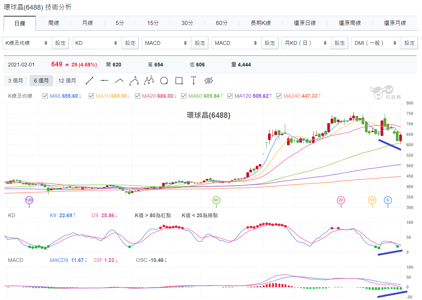Open the KD indicator dropdown
This screenshot has height=300, width=422.
tap(97, 43)
